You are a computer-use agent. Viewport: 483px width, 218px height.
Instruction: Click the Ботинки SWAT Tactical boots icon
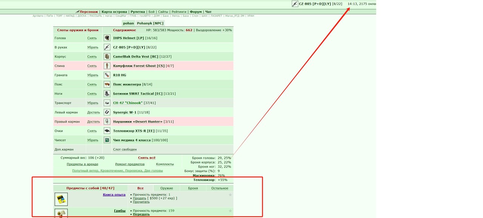pos(107,94)
